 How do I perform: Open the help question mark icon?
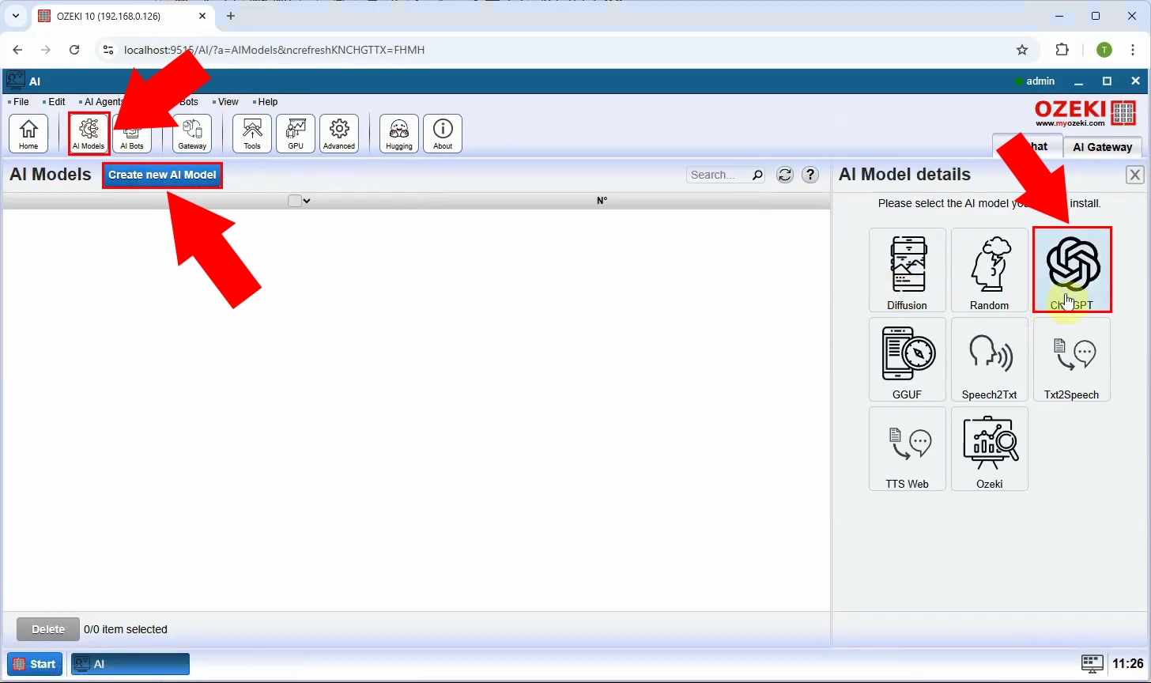click(810, 175)
